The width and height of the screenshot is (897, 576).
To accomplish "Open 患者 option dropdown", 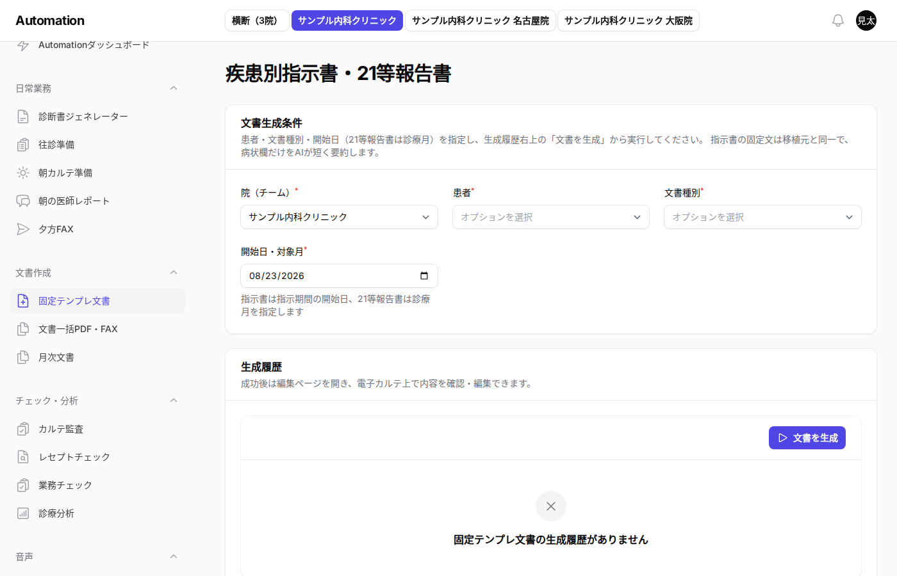I will (x=551, y=217).
